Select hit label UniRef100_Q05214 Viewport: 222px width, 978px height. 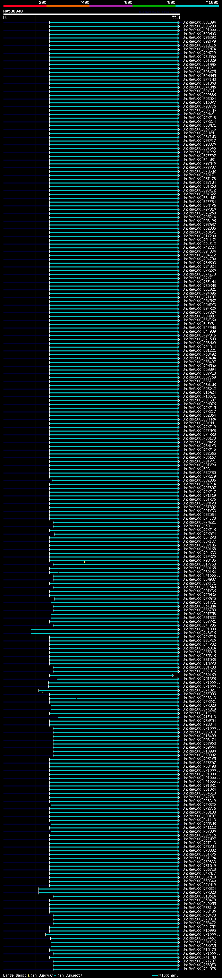(x=199, y=217)
